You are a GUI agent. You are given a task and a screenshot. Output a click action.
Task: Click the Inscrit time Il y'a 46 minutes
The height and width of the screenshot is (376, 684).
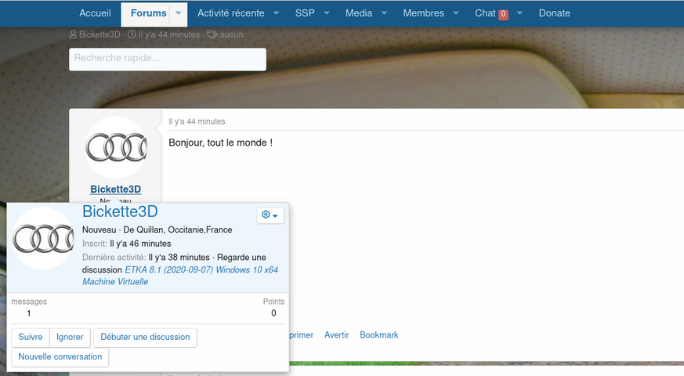pos(140,244)
